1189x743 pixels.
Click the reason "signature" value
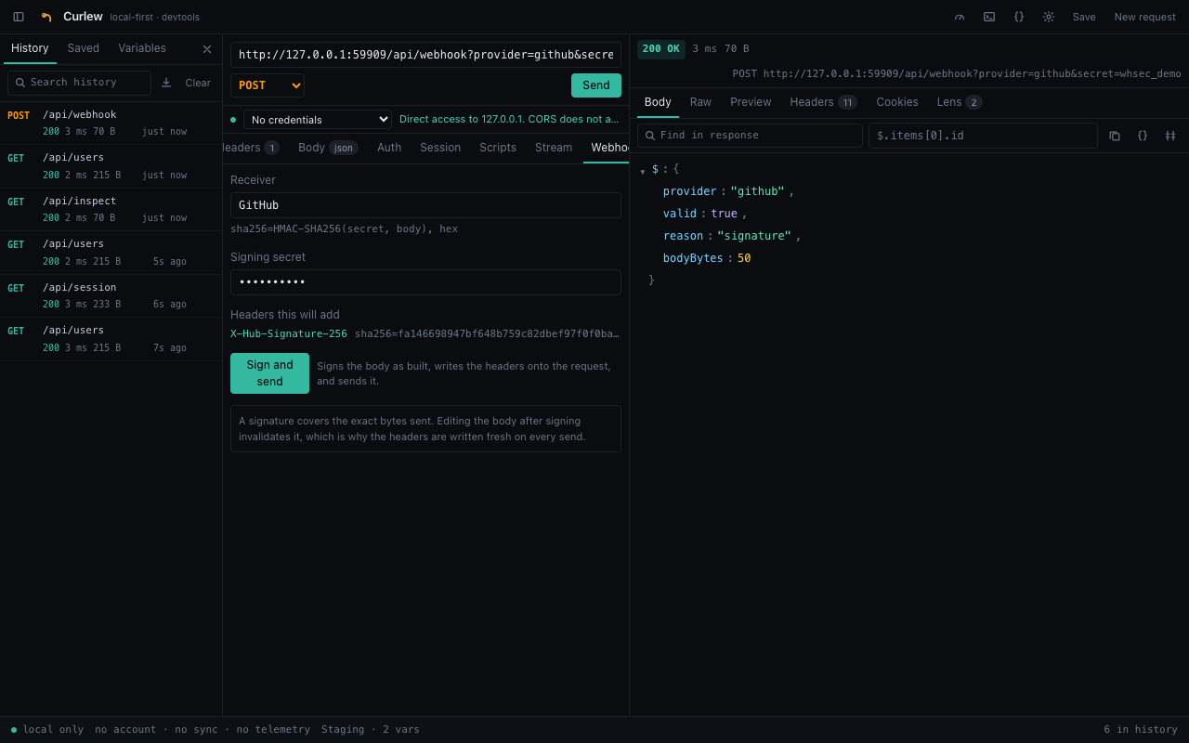(x=754, y=236)
